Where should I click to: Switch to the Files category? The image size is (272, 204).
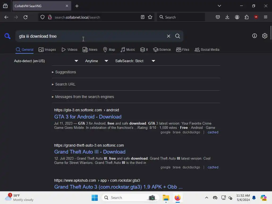pos(182,50)
